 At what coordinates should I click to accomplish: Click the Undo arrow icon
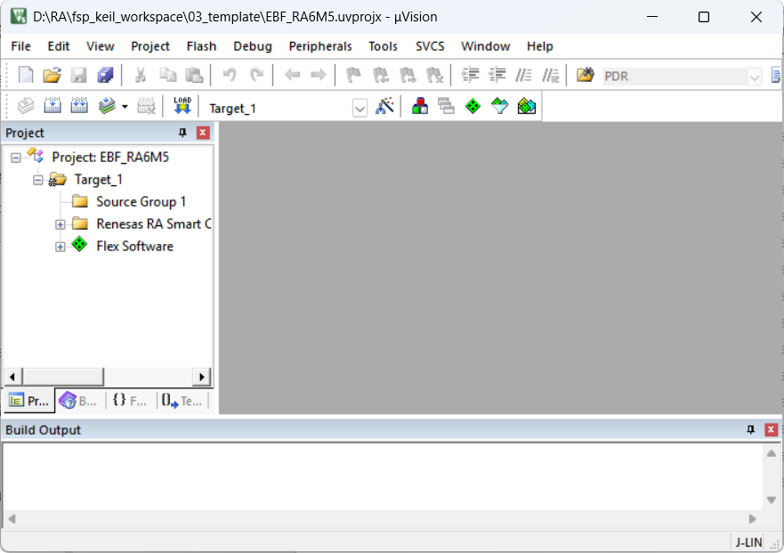[x=230, y=75]
